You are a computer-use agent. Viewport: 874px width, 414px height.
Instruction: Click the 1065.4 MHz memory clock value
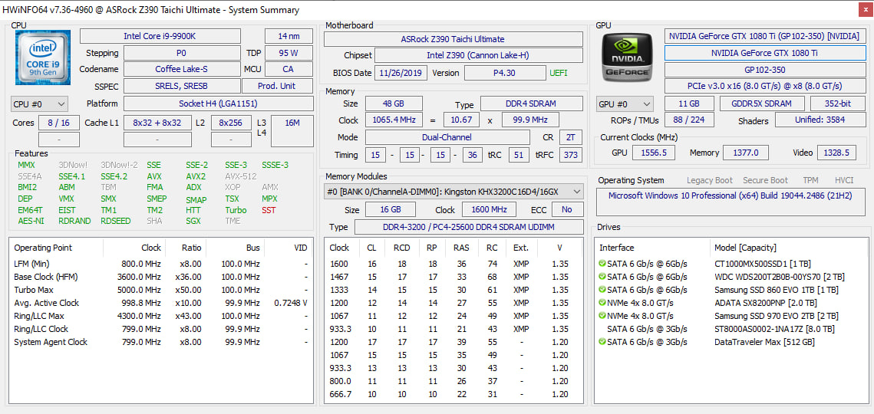pos(394,120)
